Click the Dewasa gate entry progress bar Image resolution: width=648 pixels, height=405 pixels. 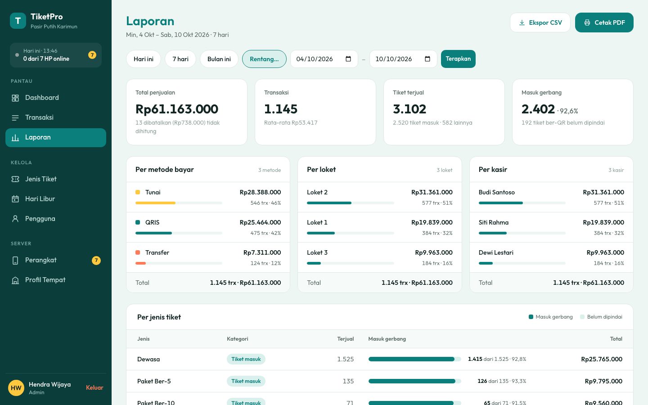tap(415, 359)
